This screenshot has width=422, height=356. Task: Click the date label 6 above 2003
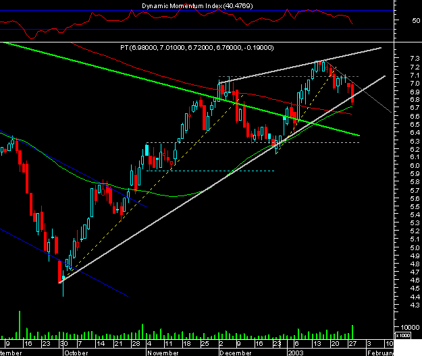click(296, 344)
